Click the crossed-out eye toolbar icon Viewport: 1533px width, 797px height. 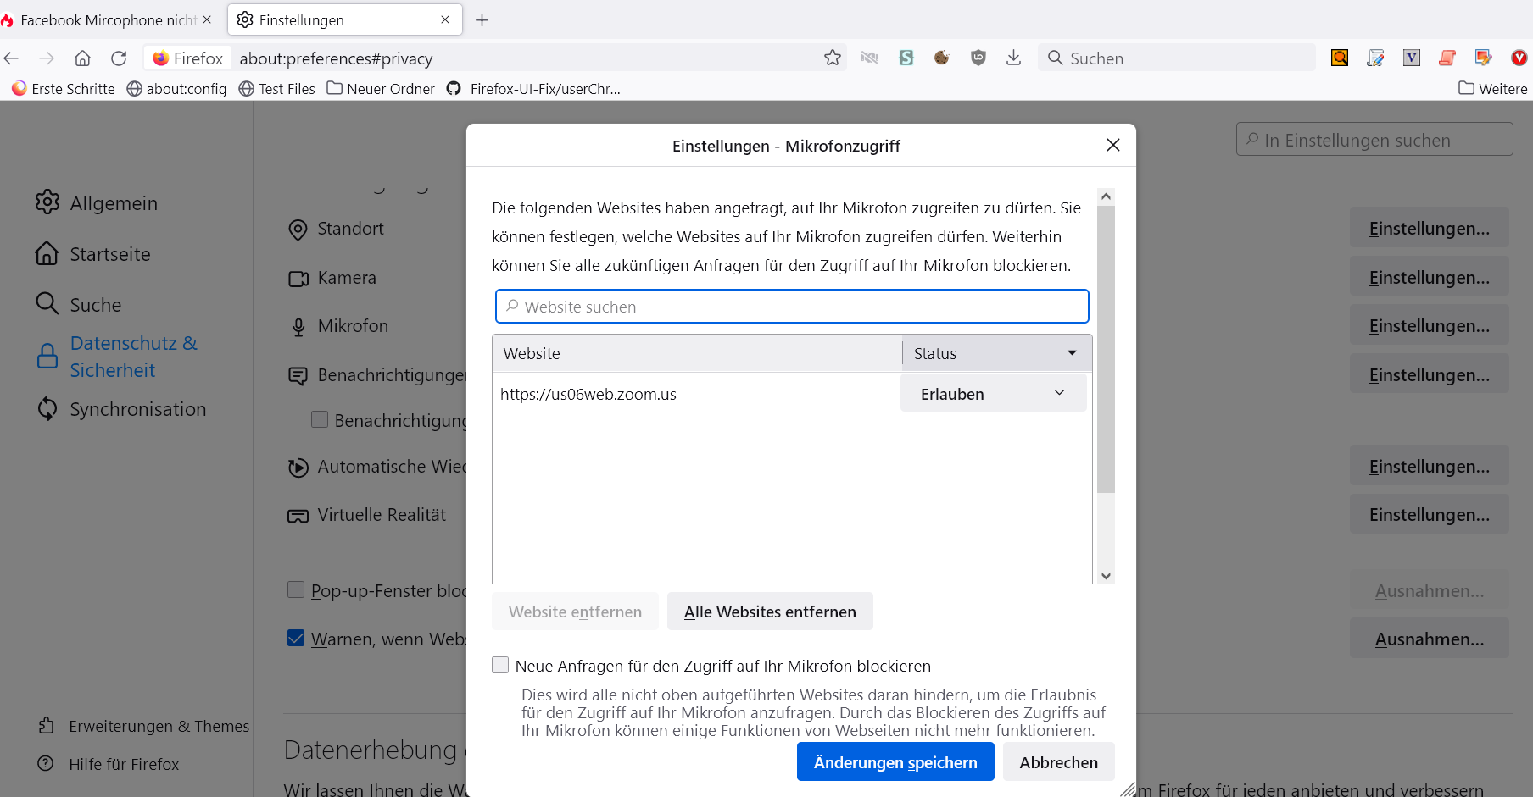(x=870, y=58)
